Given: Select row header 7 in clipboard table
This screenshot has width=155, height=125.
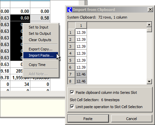Looking at the screenshot, I should pyautogui.click(x=71, y=74).
